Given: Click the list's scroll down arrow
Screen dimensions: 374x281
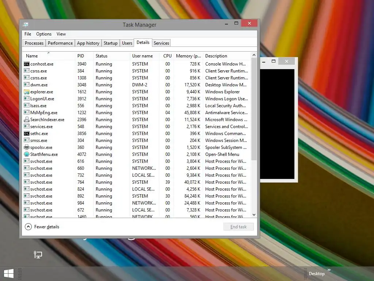Looking at the screenshot, I should [254, 215].
